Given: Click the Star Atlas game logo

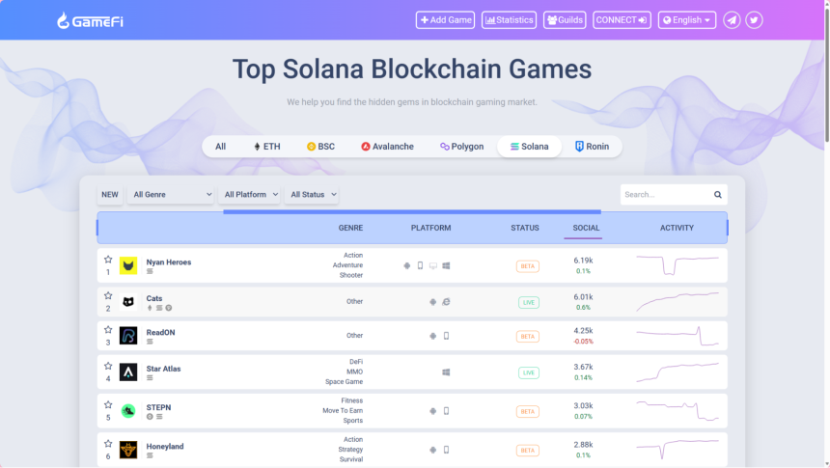Looking at the screenshot, I should [128, 372].
